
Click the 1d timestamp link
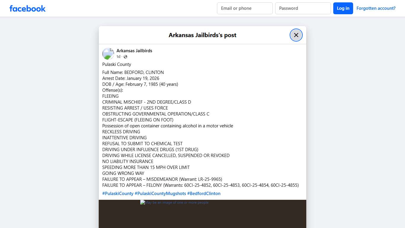point(118,56)
